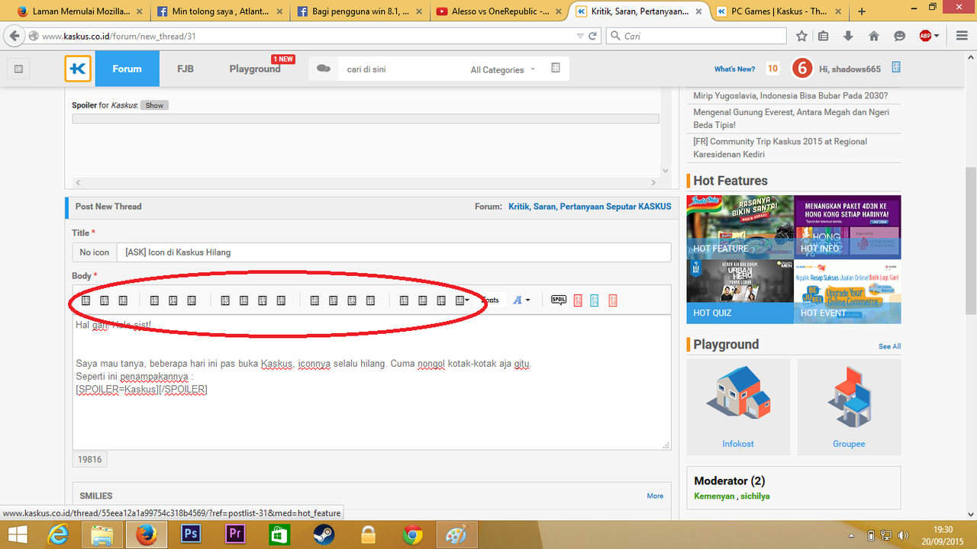Open the Adblock Plus extension icon
Screen dimensions: 977x549
point(925,36)
